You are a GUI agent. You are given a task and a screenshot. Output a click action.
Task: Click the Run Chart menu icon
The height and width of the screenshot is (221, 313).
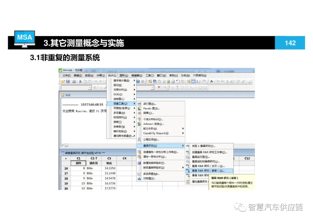click(139, 104)
